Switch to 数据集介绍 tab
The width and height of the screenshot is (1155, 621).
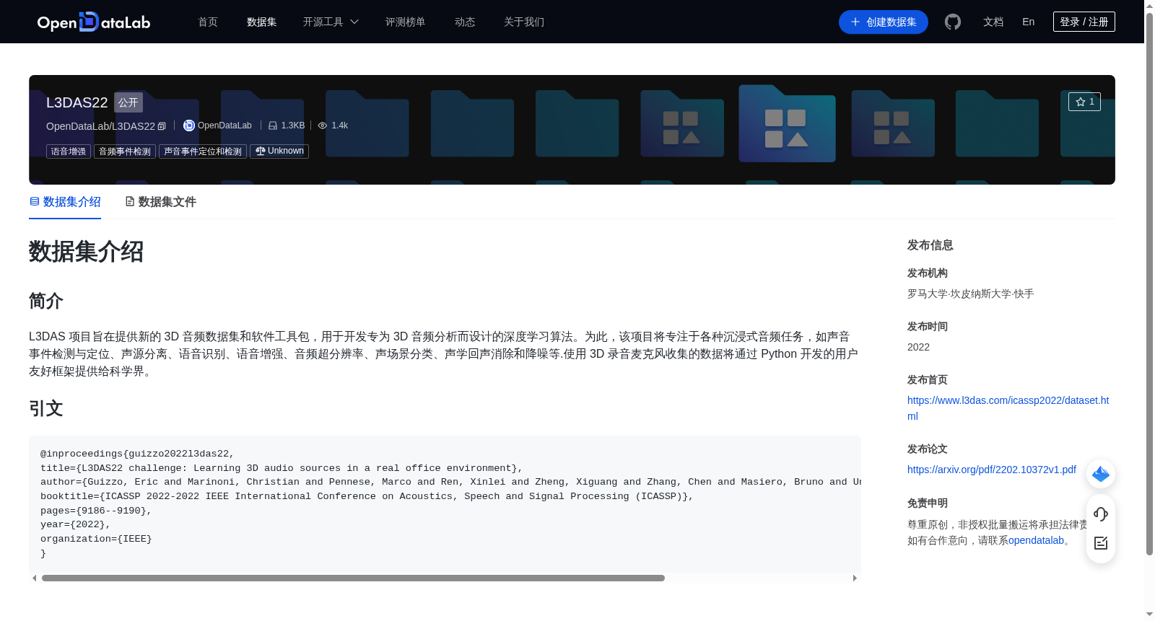65,202
